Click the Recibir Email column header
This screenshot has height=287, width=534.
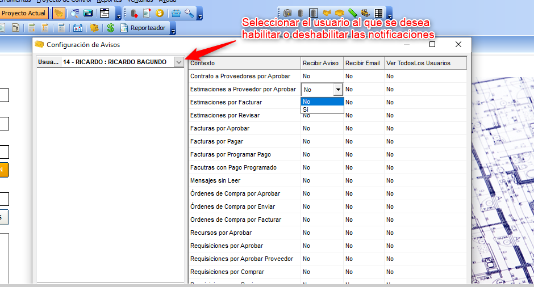click(363, 63)
